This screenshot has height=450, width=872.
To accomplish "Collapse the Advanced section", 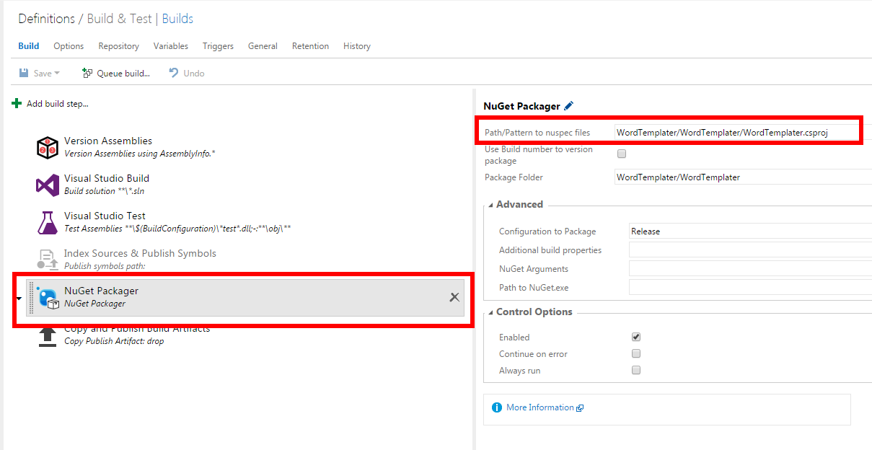I will 490,205.
